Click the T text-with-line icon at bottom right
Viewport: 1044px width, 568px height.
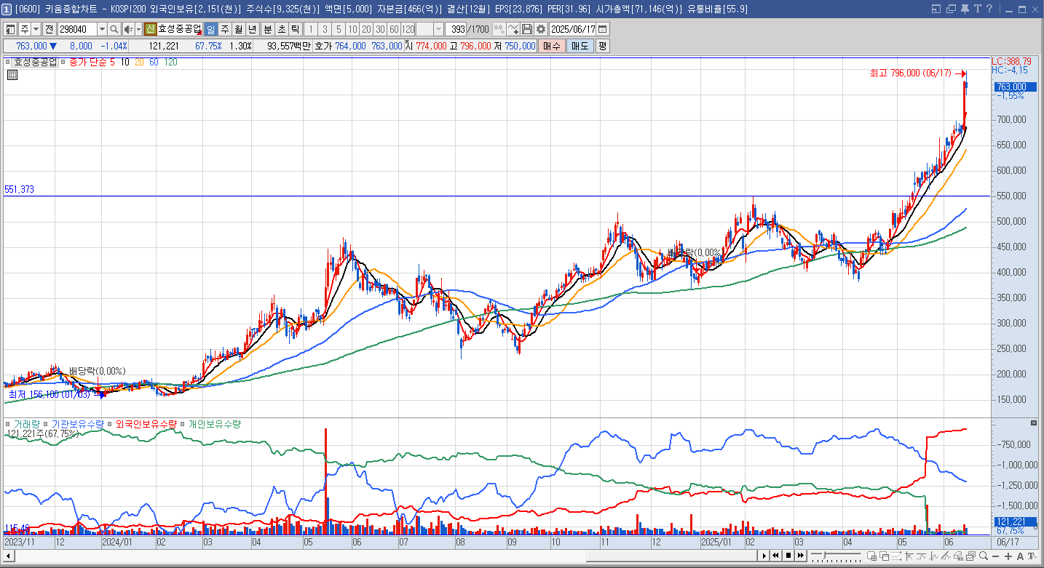click(1033, 556)
